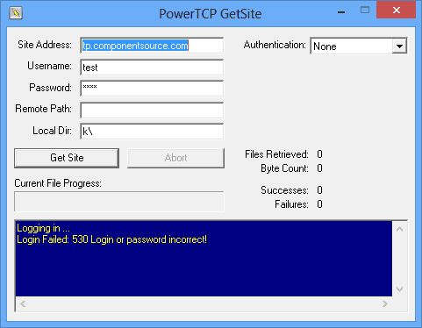Click into the Site Address field
Viewport: 422px width, 328px height.
point(152,46)
